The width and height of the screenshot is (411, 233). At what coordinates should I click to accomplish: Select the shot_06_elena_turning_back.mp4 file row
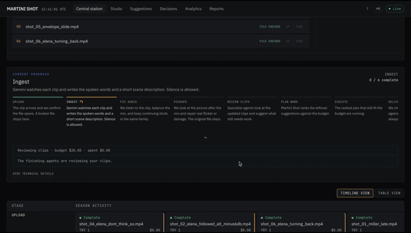[x=161, y=41]
